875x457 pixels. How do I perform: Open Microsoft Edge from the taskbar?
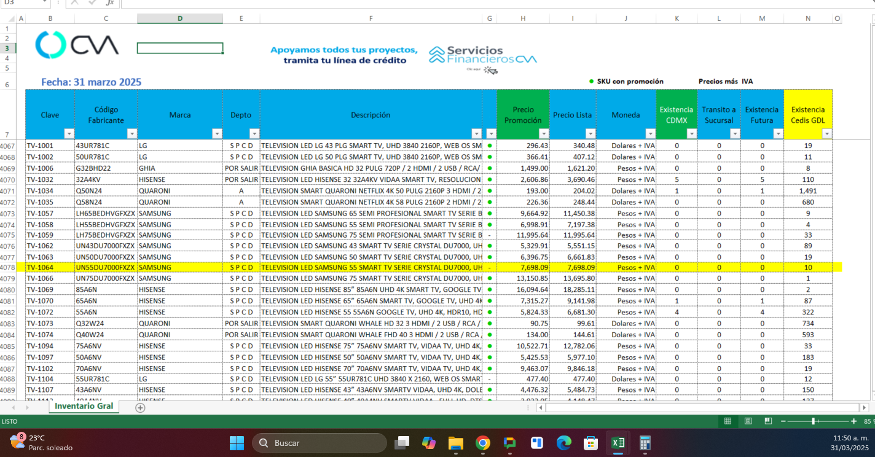click(x=563, y=443)
